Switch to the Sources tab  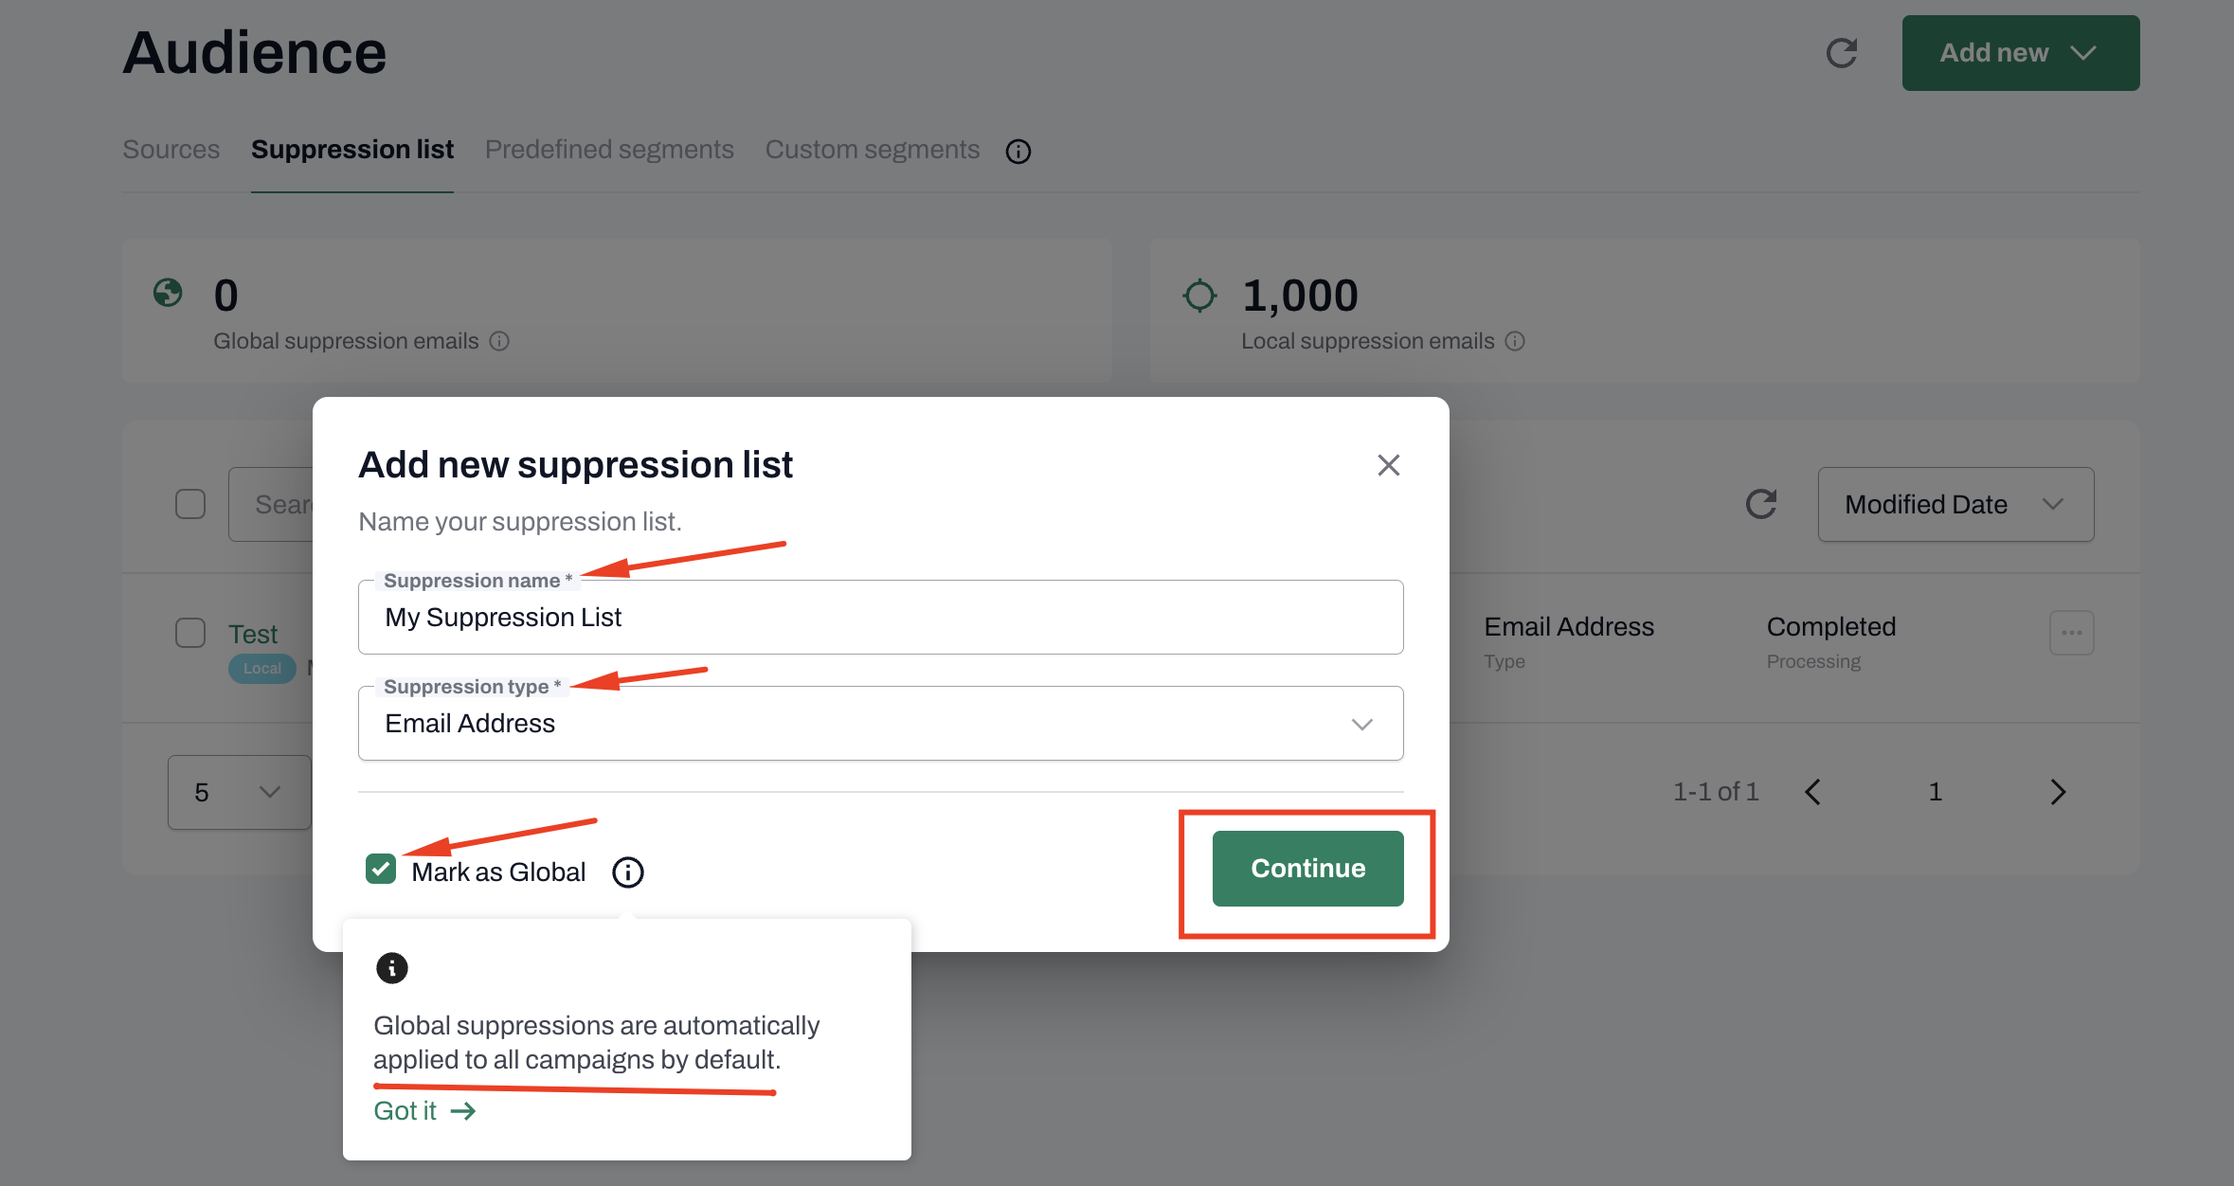[x=171, y=150]
